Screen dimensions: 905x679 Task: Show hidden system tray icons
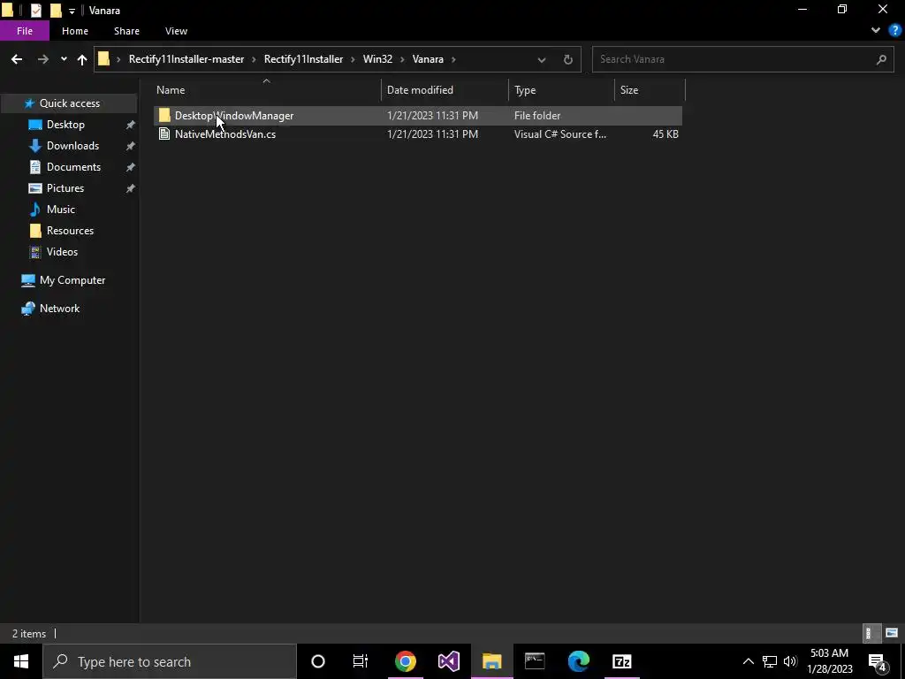click(x=748, y=661)
